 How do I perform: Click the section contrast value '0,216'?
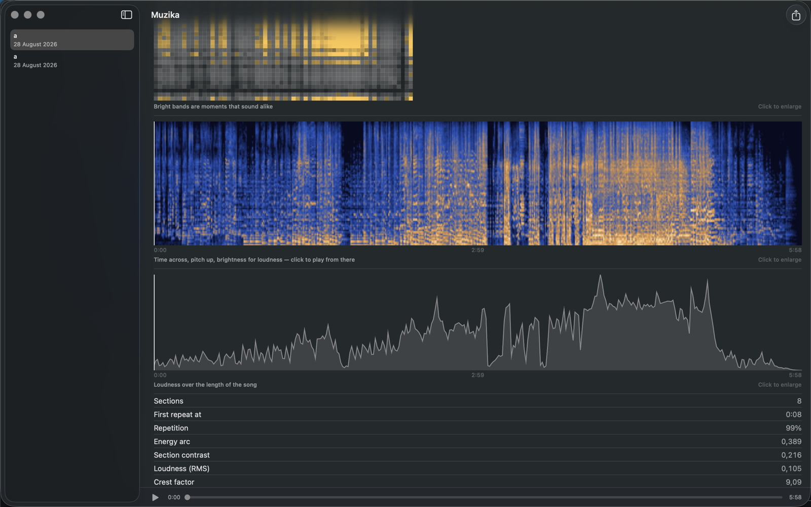tap(791, 455)
